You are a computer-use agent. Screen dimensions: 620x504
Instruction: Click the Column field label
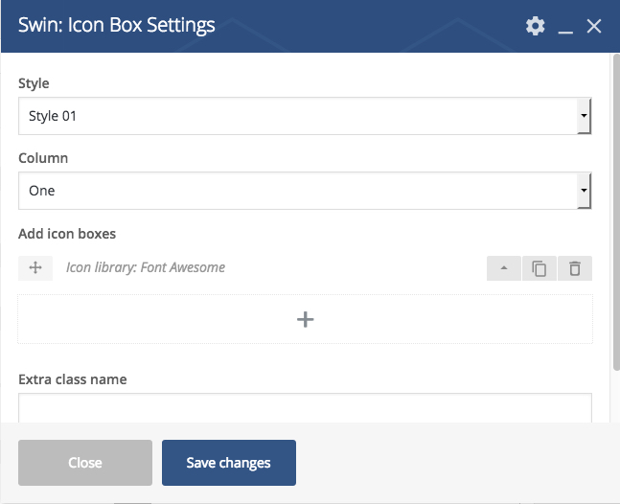[x=43, y=158]
